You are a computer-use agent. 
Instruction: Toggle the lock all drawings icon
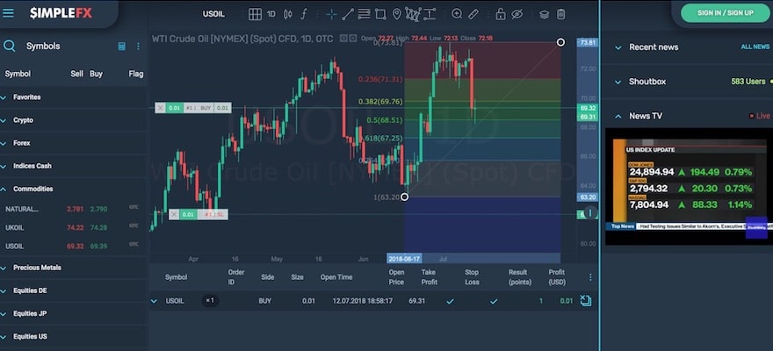pyautogui.click(x=500, y=14)
